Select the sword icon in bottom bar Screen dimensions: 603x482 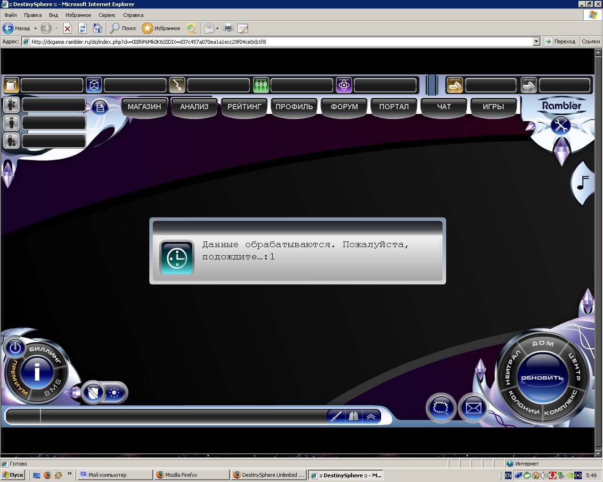(x=336, y=417)
